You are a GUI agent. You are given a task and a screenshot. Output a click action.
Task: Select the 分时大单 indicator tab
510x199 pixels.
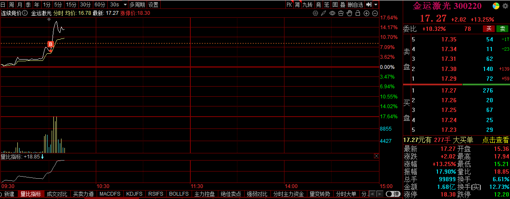click(346, 194)
